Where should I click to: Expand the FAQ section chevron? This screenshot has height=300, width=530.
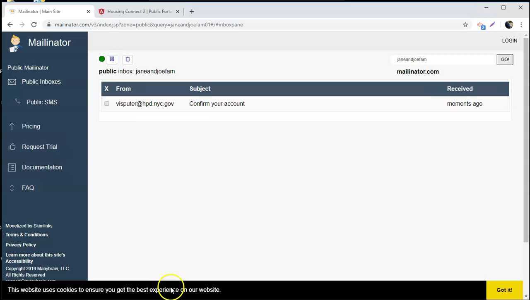point(12,188)
